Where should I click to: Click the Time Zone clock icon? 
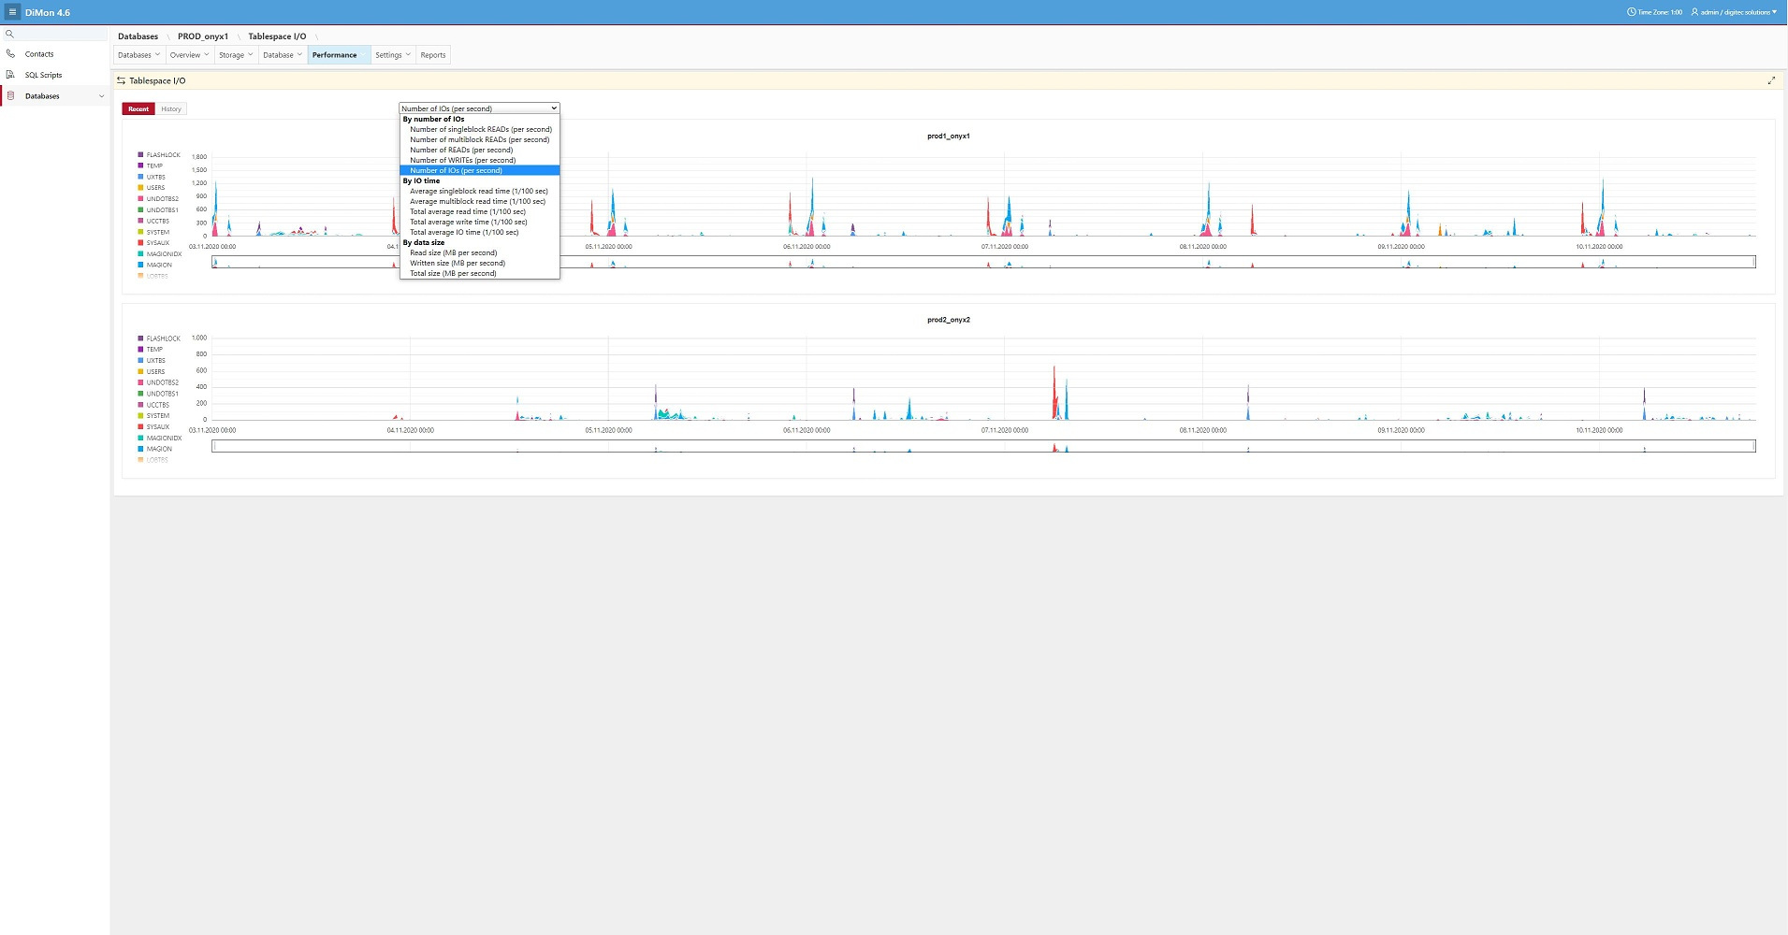pos(1632,12)
